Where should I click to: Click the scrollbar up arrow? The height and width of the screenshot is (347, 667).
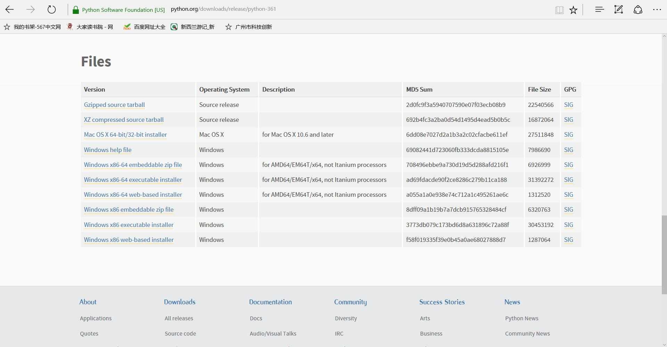(x=664, y=36)
